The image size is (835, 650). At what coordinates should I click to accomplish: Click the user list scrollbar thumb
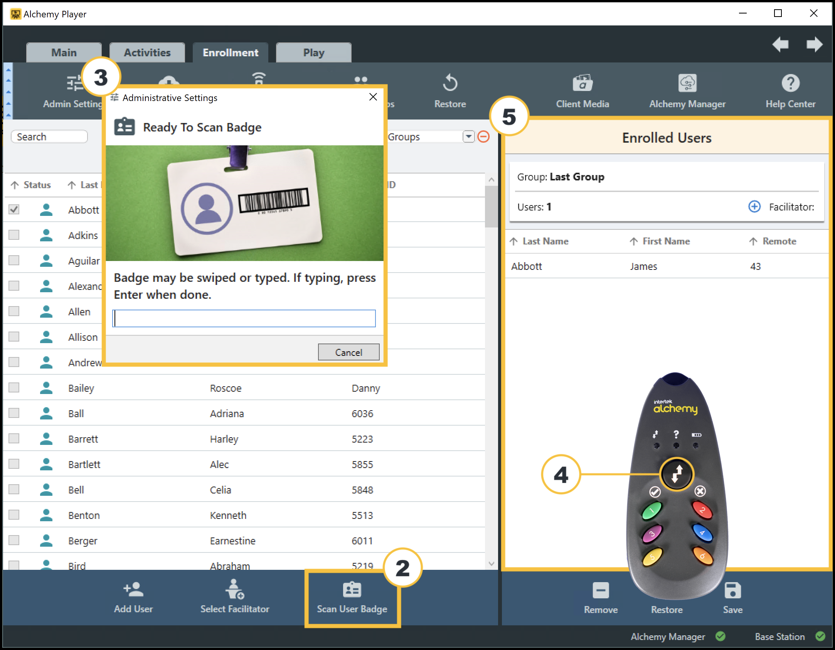click(x=491, y=207)
